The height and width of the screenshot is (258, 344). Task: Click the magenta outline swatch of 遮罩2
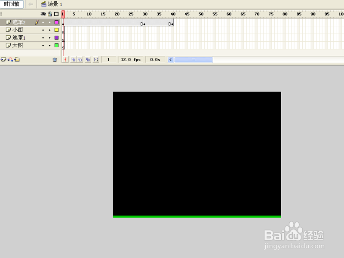click(57, 22)
